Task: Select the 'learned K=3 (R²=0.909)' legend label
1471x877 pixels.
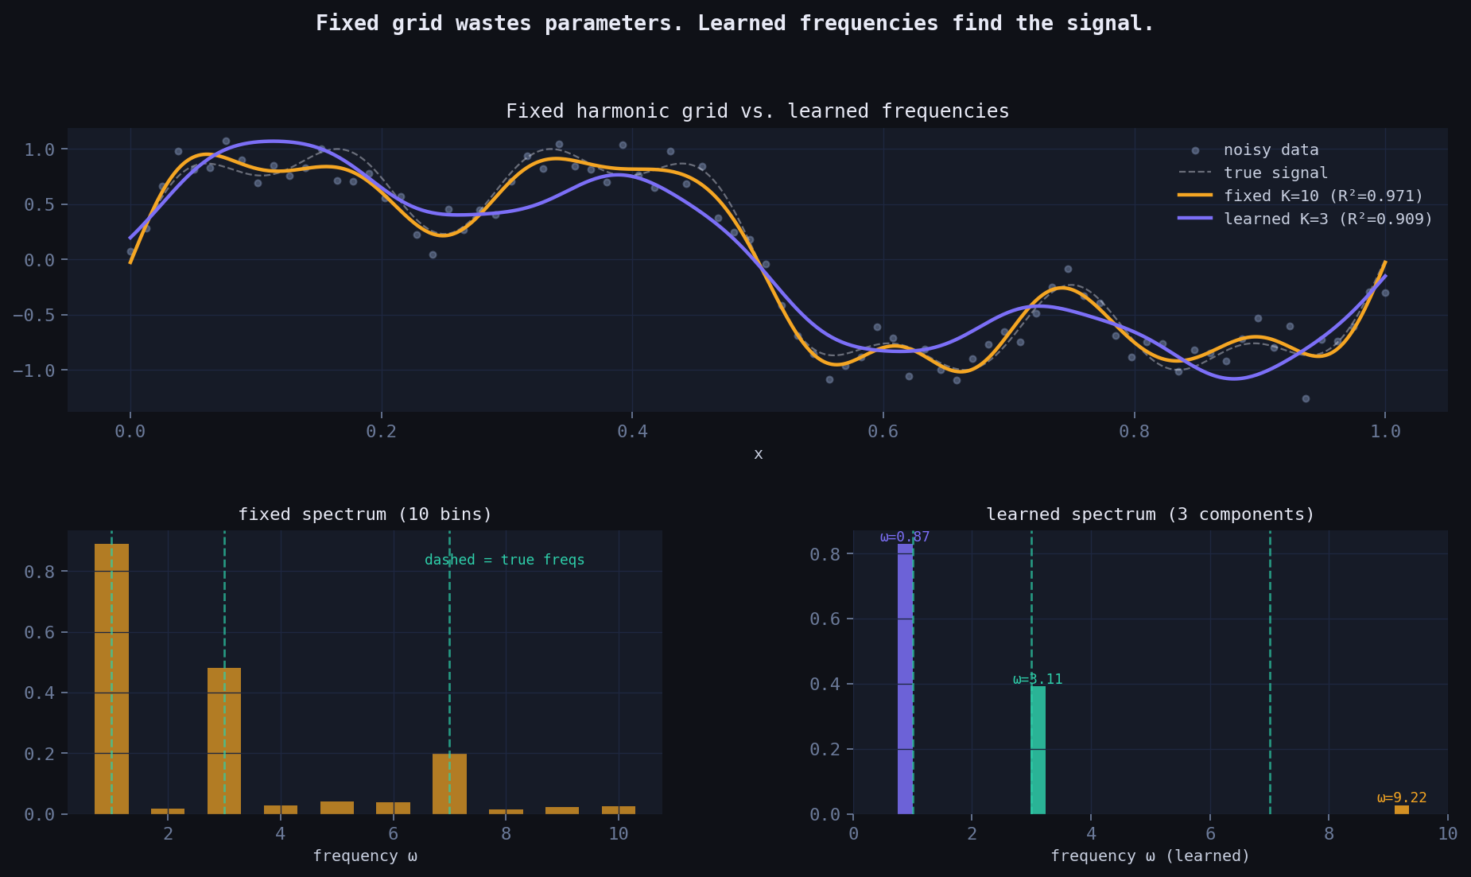Action: pyautogui.click(x=1328, y=219)
